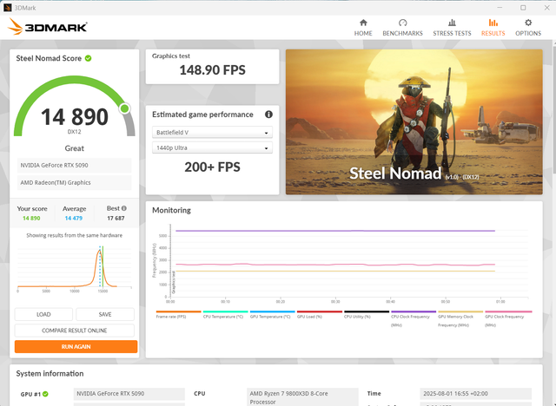Screen dimensions: 556x406
Task: Toggle the GPU Load (%) legend series
Action: pos(319,315)
